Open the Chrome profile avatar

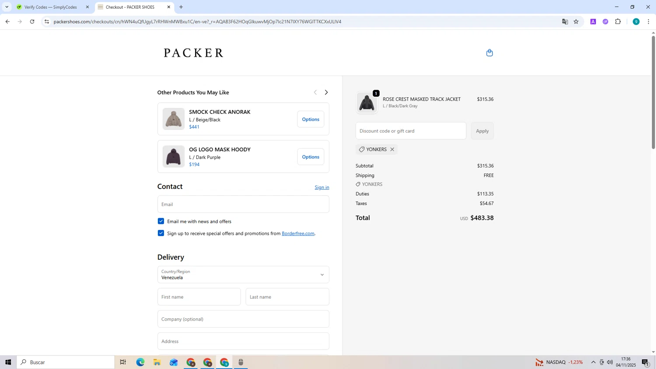click(x=636, y=21)
